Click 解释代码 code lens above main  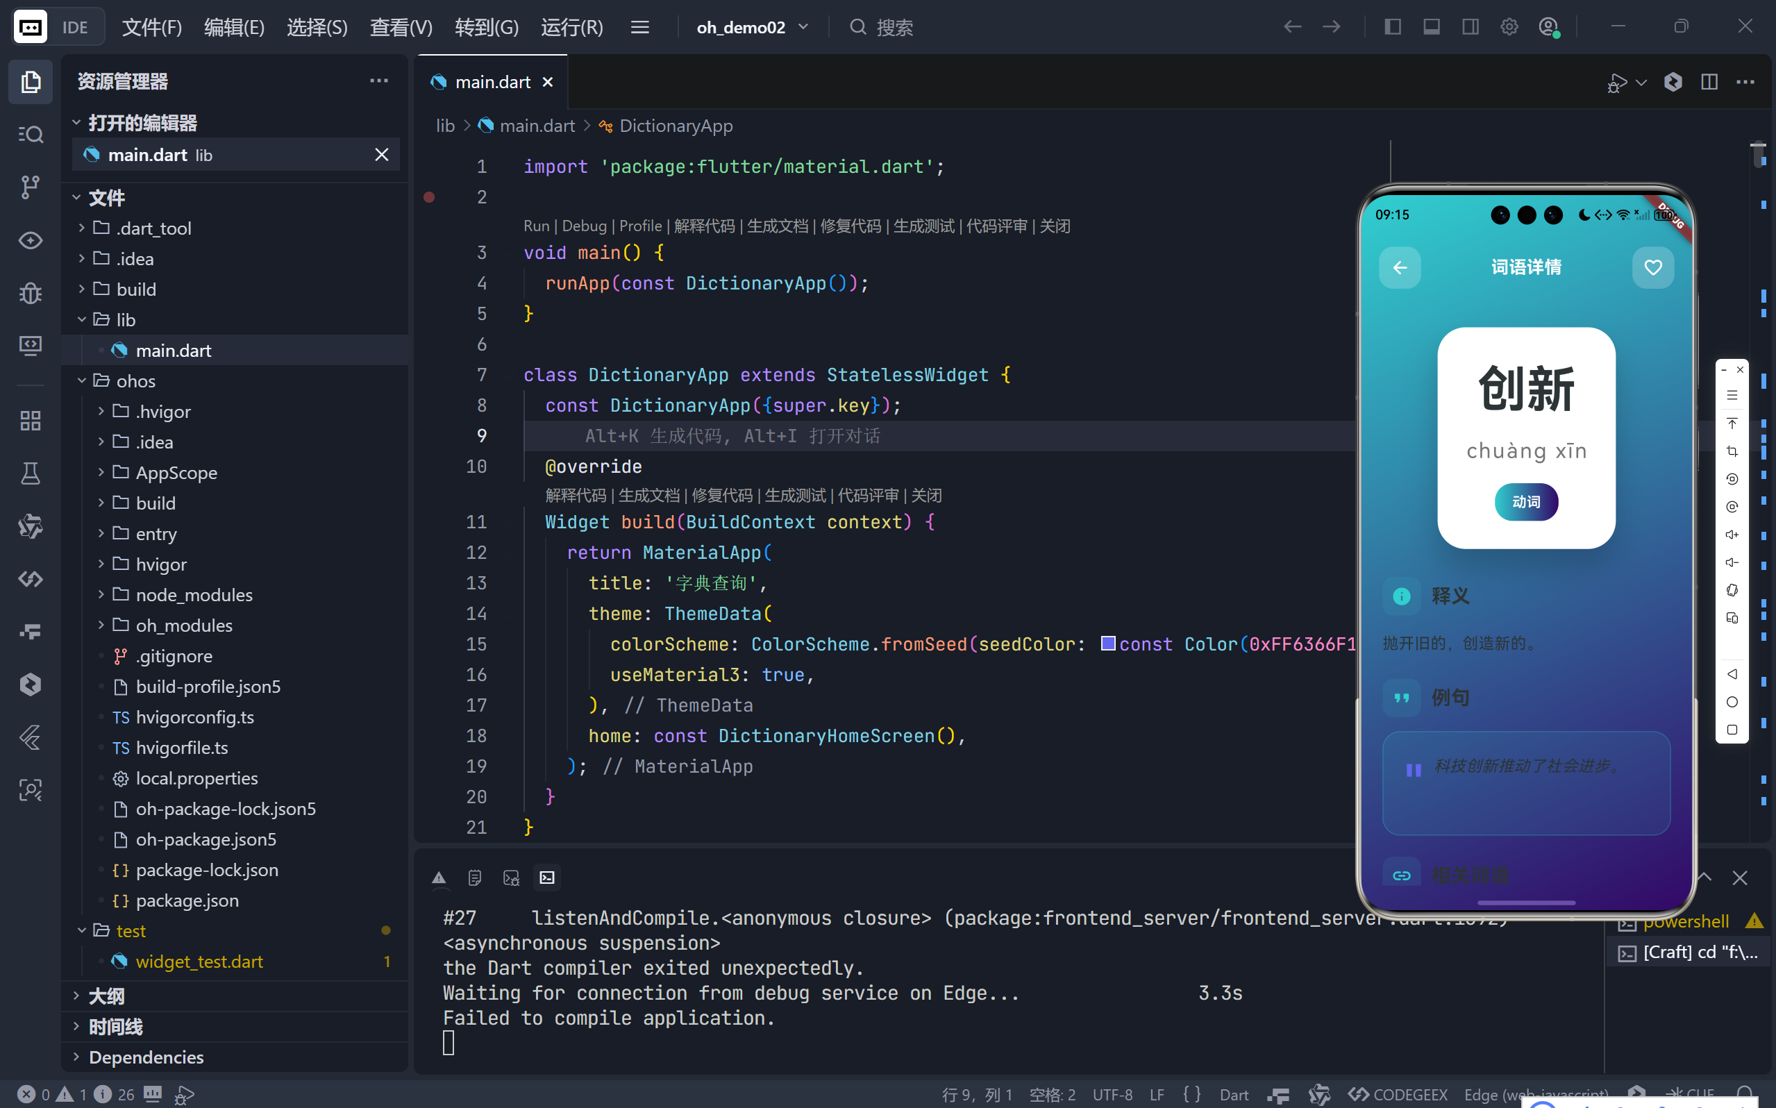pos(703,226)
